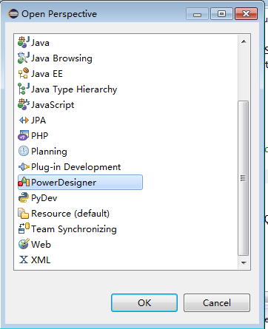Dismiss dialog with Cancel button
Screen dimensions: 268x329
[217, 302]
